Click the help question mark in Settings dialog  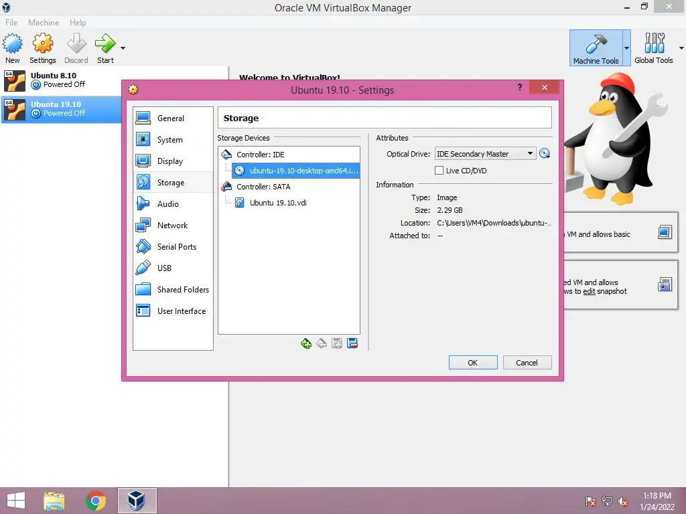[520, 87]
